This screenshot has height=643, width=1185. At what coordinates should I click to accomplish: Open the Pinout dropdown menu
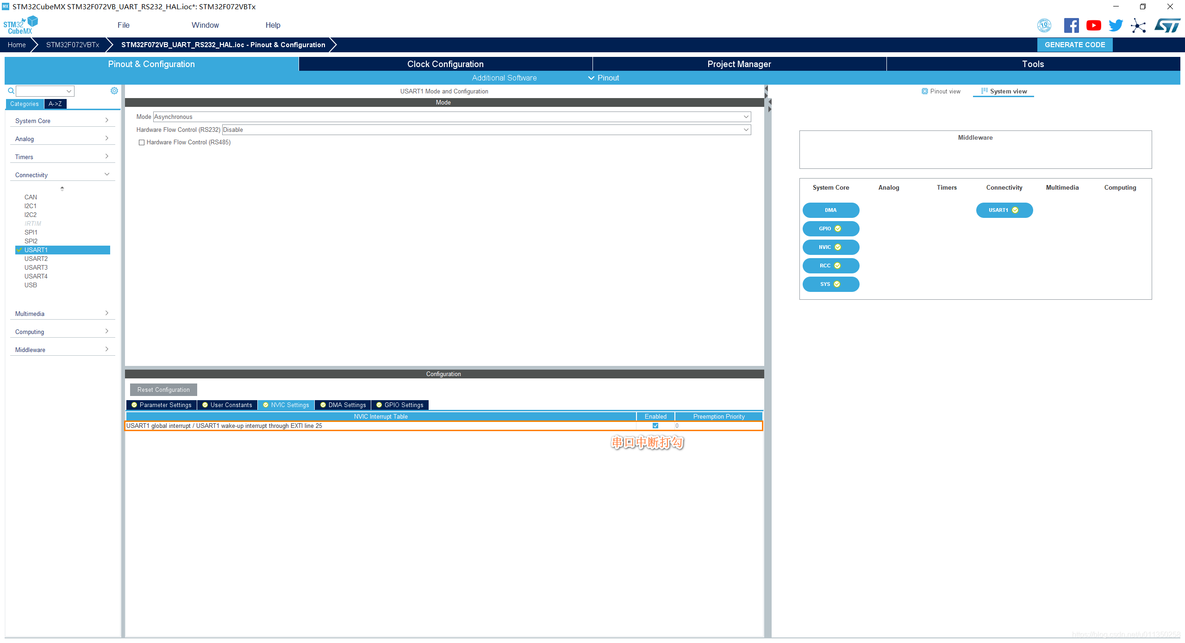[x=604, y=78]
